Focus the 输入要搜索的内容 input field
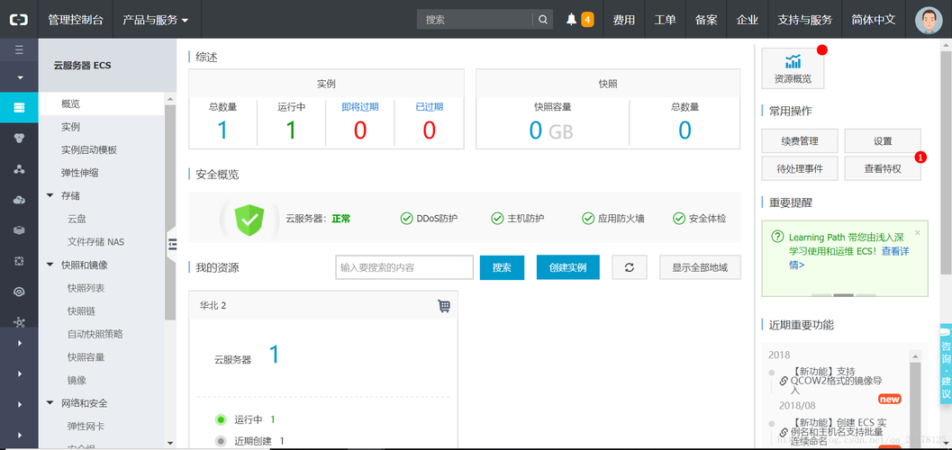Screen dimensions: 952x450 click(404, 267)
